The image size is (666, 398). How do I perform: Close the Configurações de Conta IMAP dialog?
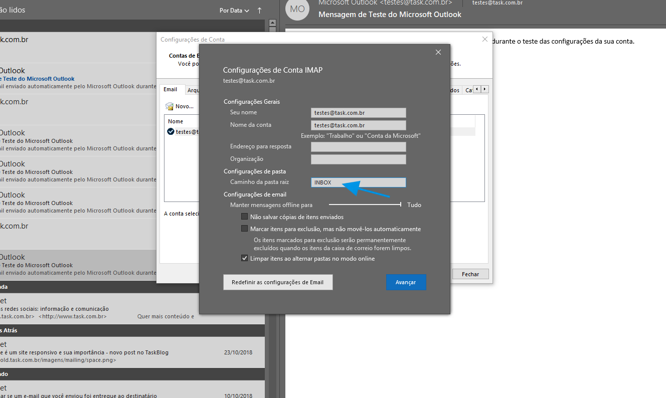(438, 52)
